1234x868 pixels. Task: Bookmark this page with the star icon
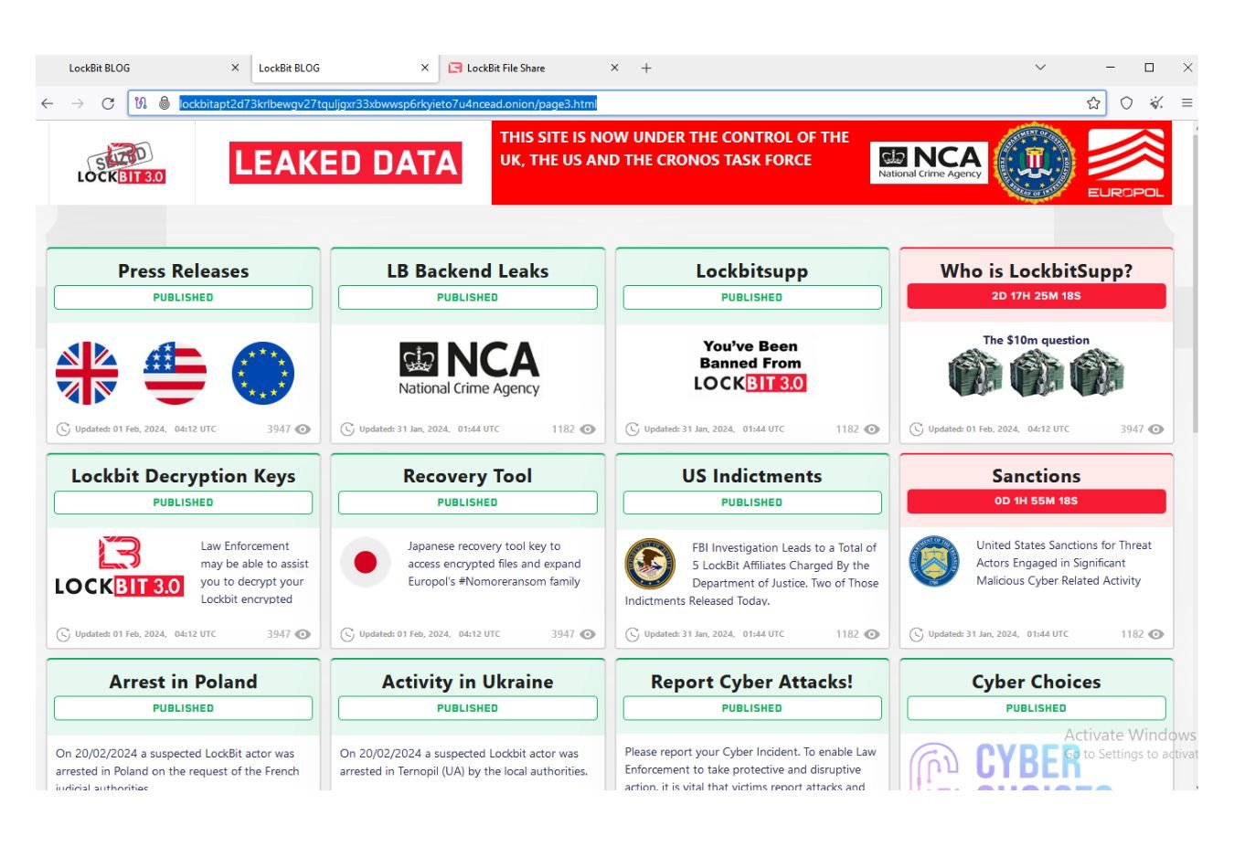(1093, 103)
